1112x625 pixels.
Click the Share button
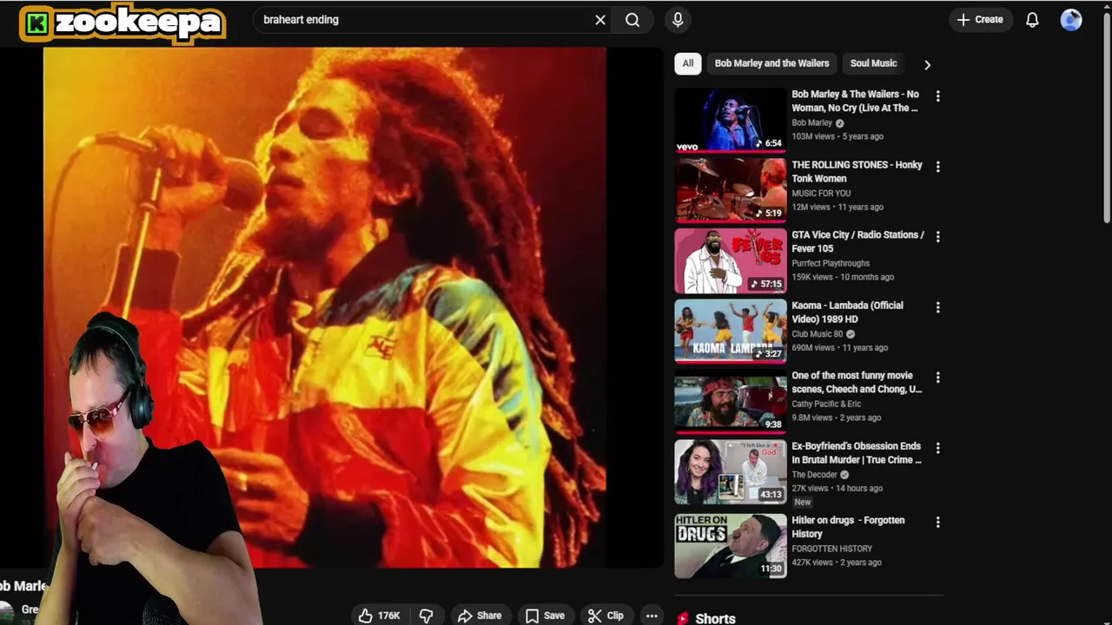[x=480, y=615]
